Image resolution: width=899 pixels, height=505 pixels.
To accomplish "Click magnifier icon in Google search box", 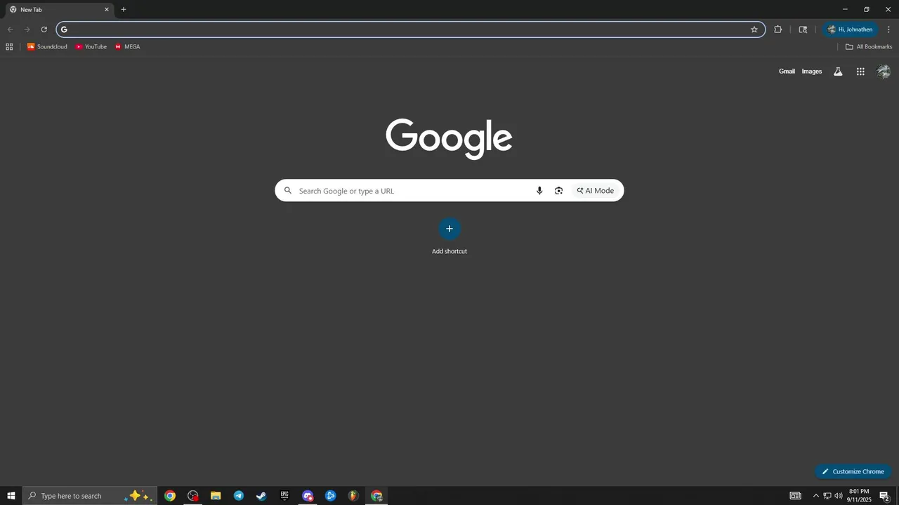I will tap(287, 191).
